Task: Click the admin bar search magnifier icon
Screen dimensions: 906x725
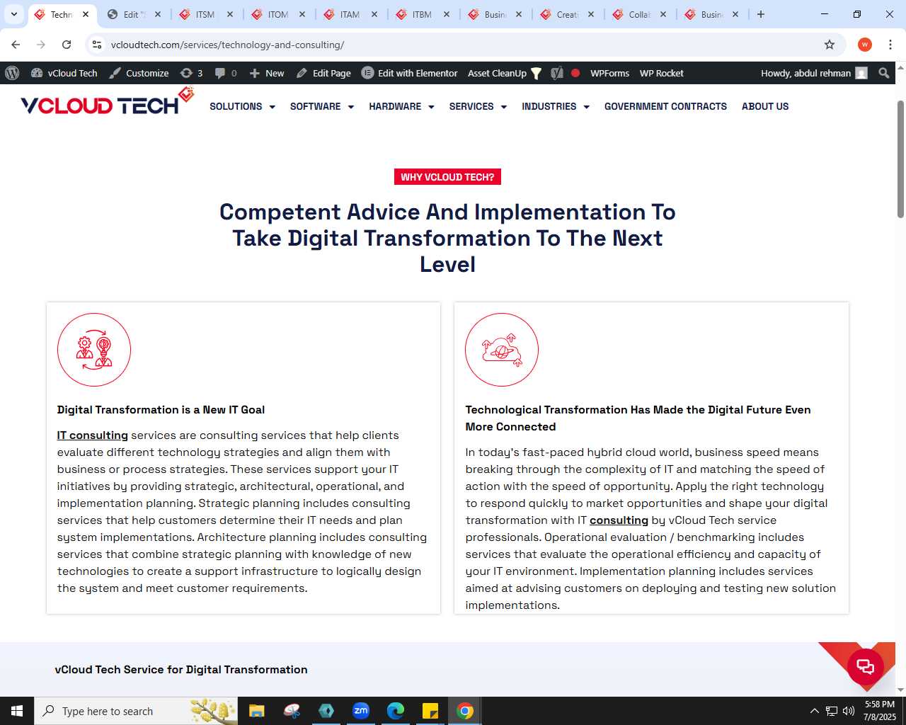Action: pyautogui.click(x=883, y=73)
